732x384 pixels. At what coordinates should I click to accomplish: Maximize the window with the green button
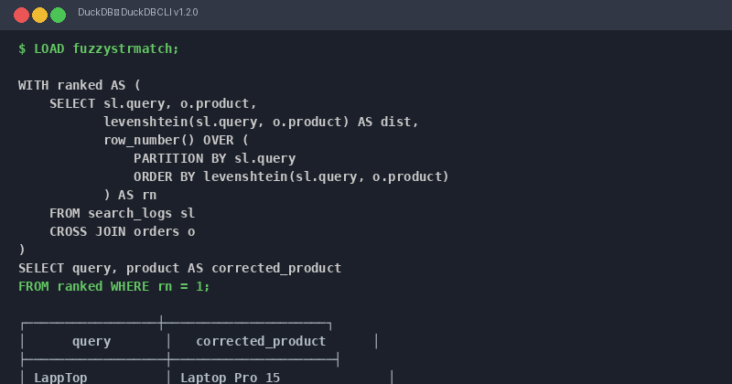(58, 15)
